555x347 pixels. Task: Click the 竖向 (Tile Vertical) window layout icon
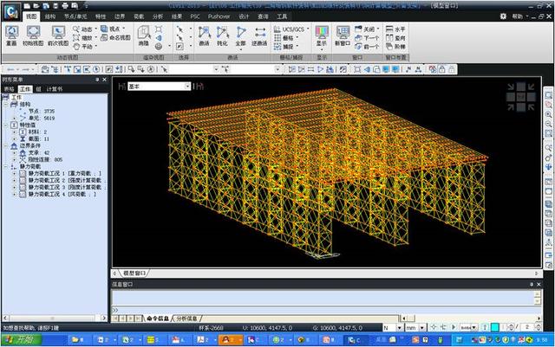395,38
